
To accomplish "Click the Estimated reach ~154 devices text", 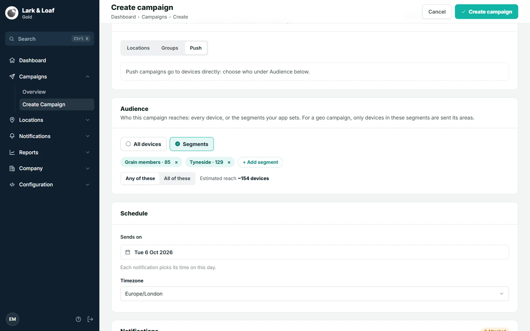I will click(x=235, y=178).
